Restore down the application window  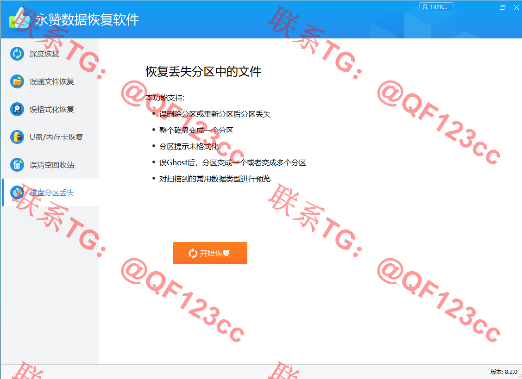click(x=503, y=8)
